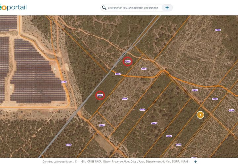
Task: Click the magnifier search icon
Action: (x=104, y=8)
